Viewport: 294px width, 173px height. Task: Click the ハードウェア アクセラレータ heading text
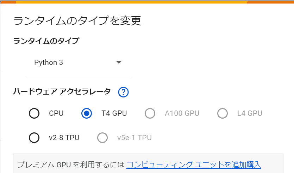click(62, 92)
